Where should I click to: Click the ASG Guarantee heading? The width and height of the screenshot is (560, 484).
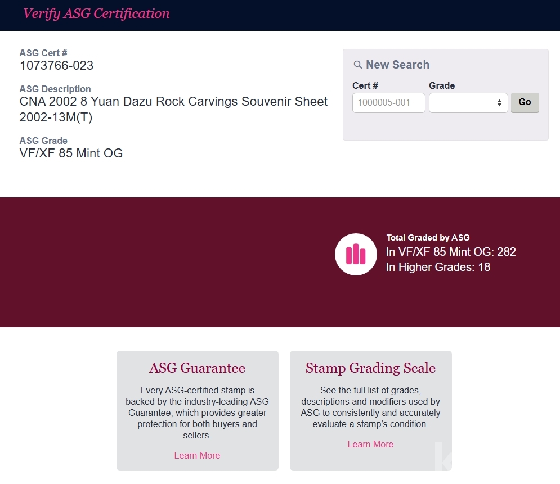click(197, 368)
